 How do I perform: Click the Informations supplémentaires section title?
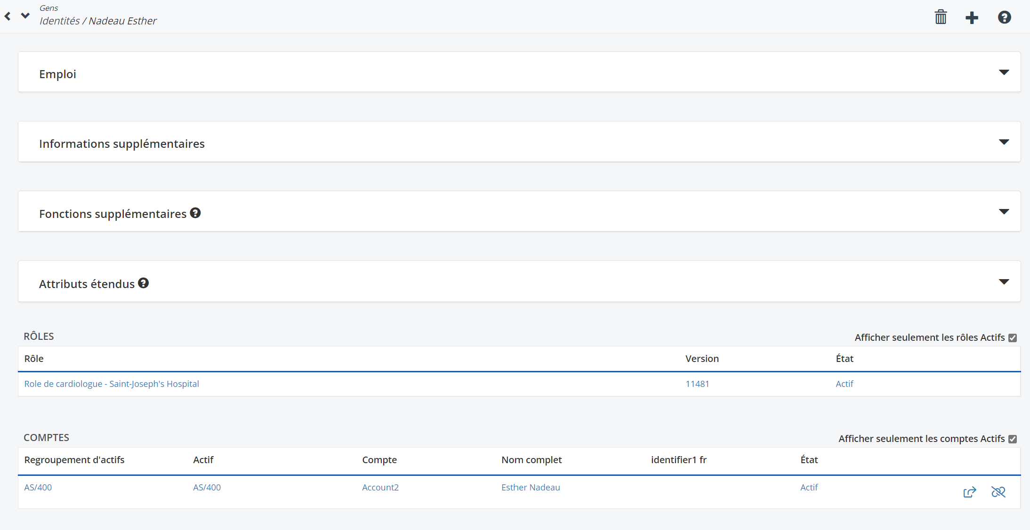[x=122, y=144]
